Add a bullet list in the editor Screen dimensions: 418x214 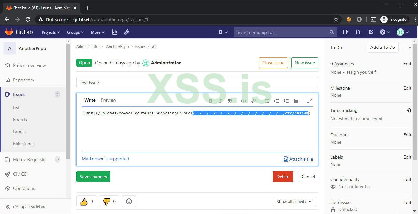coord(267,101)
